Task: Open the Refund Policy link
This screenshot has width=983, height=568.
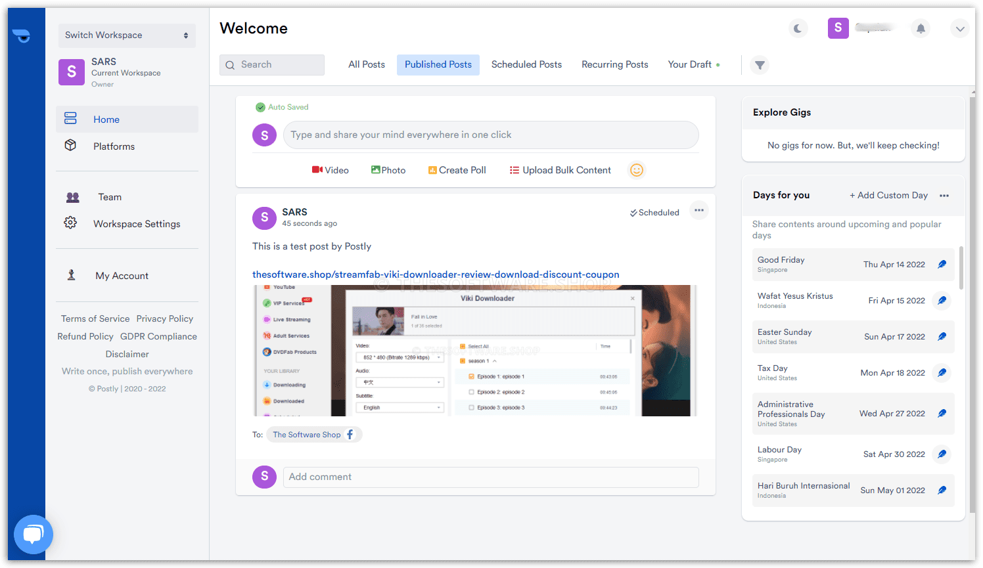Action: coord(85,336)
